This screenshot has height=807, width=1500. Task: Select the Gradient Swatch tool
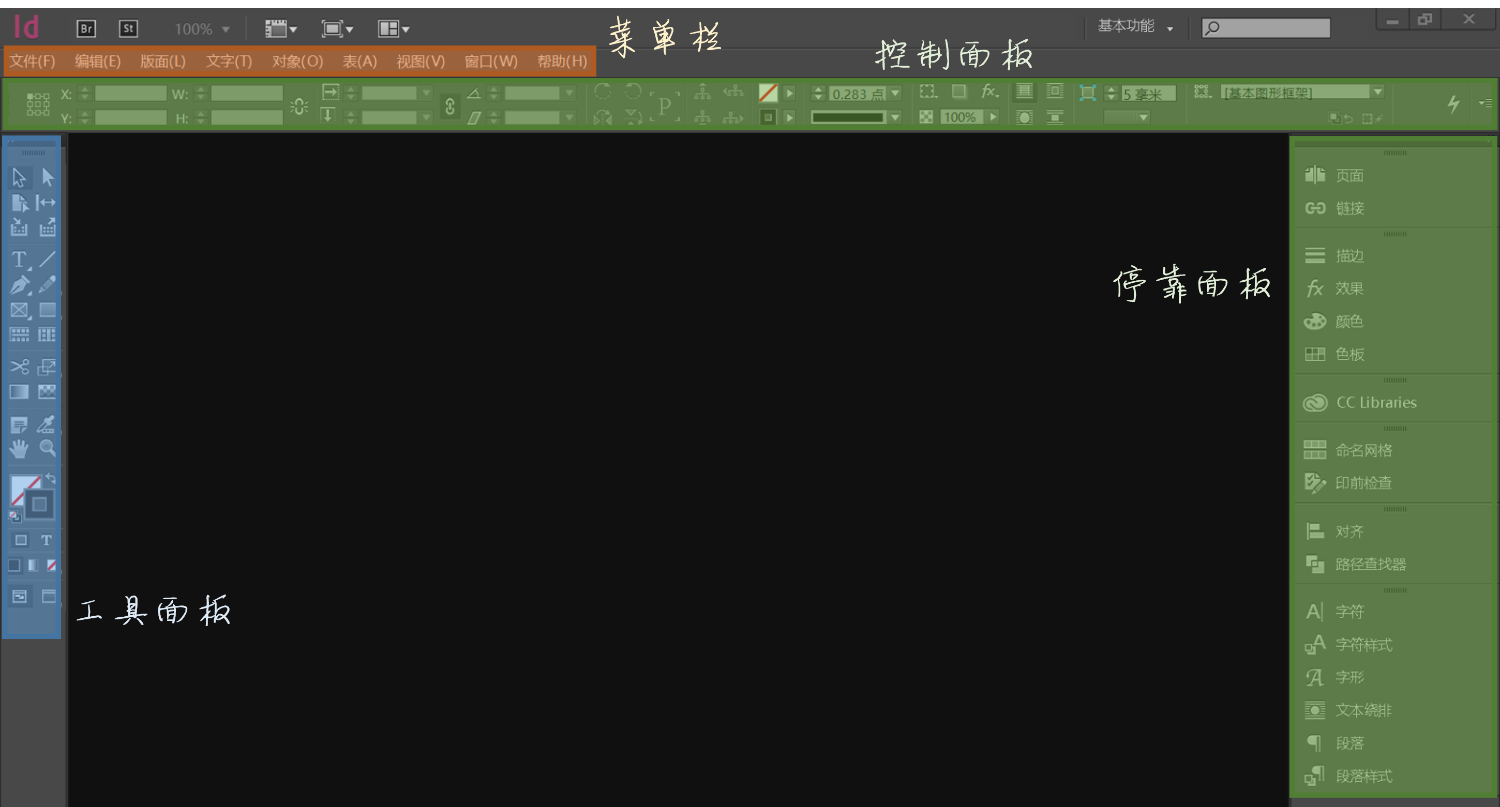click(19, 392)
